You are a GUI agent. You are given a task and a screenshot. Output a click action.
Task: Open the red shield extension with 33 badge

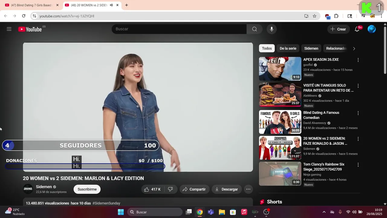pyautogui.click(x=327, y=16)
